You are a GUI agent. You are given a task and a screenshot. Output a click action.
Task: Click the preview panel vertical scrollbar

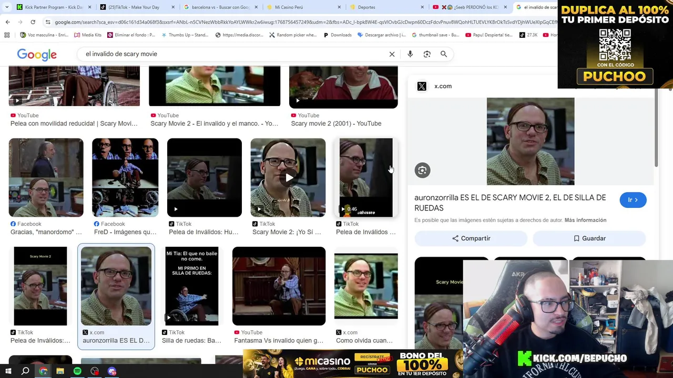point(655,129)
